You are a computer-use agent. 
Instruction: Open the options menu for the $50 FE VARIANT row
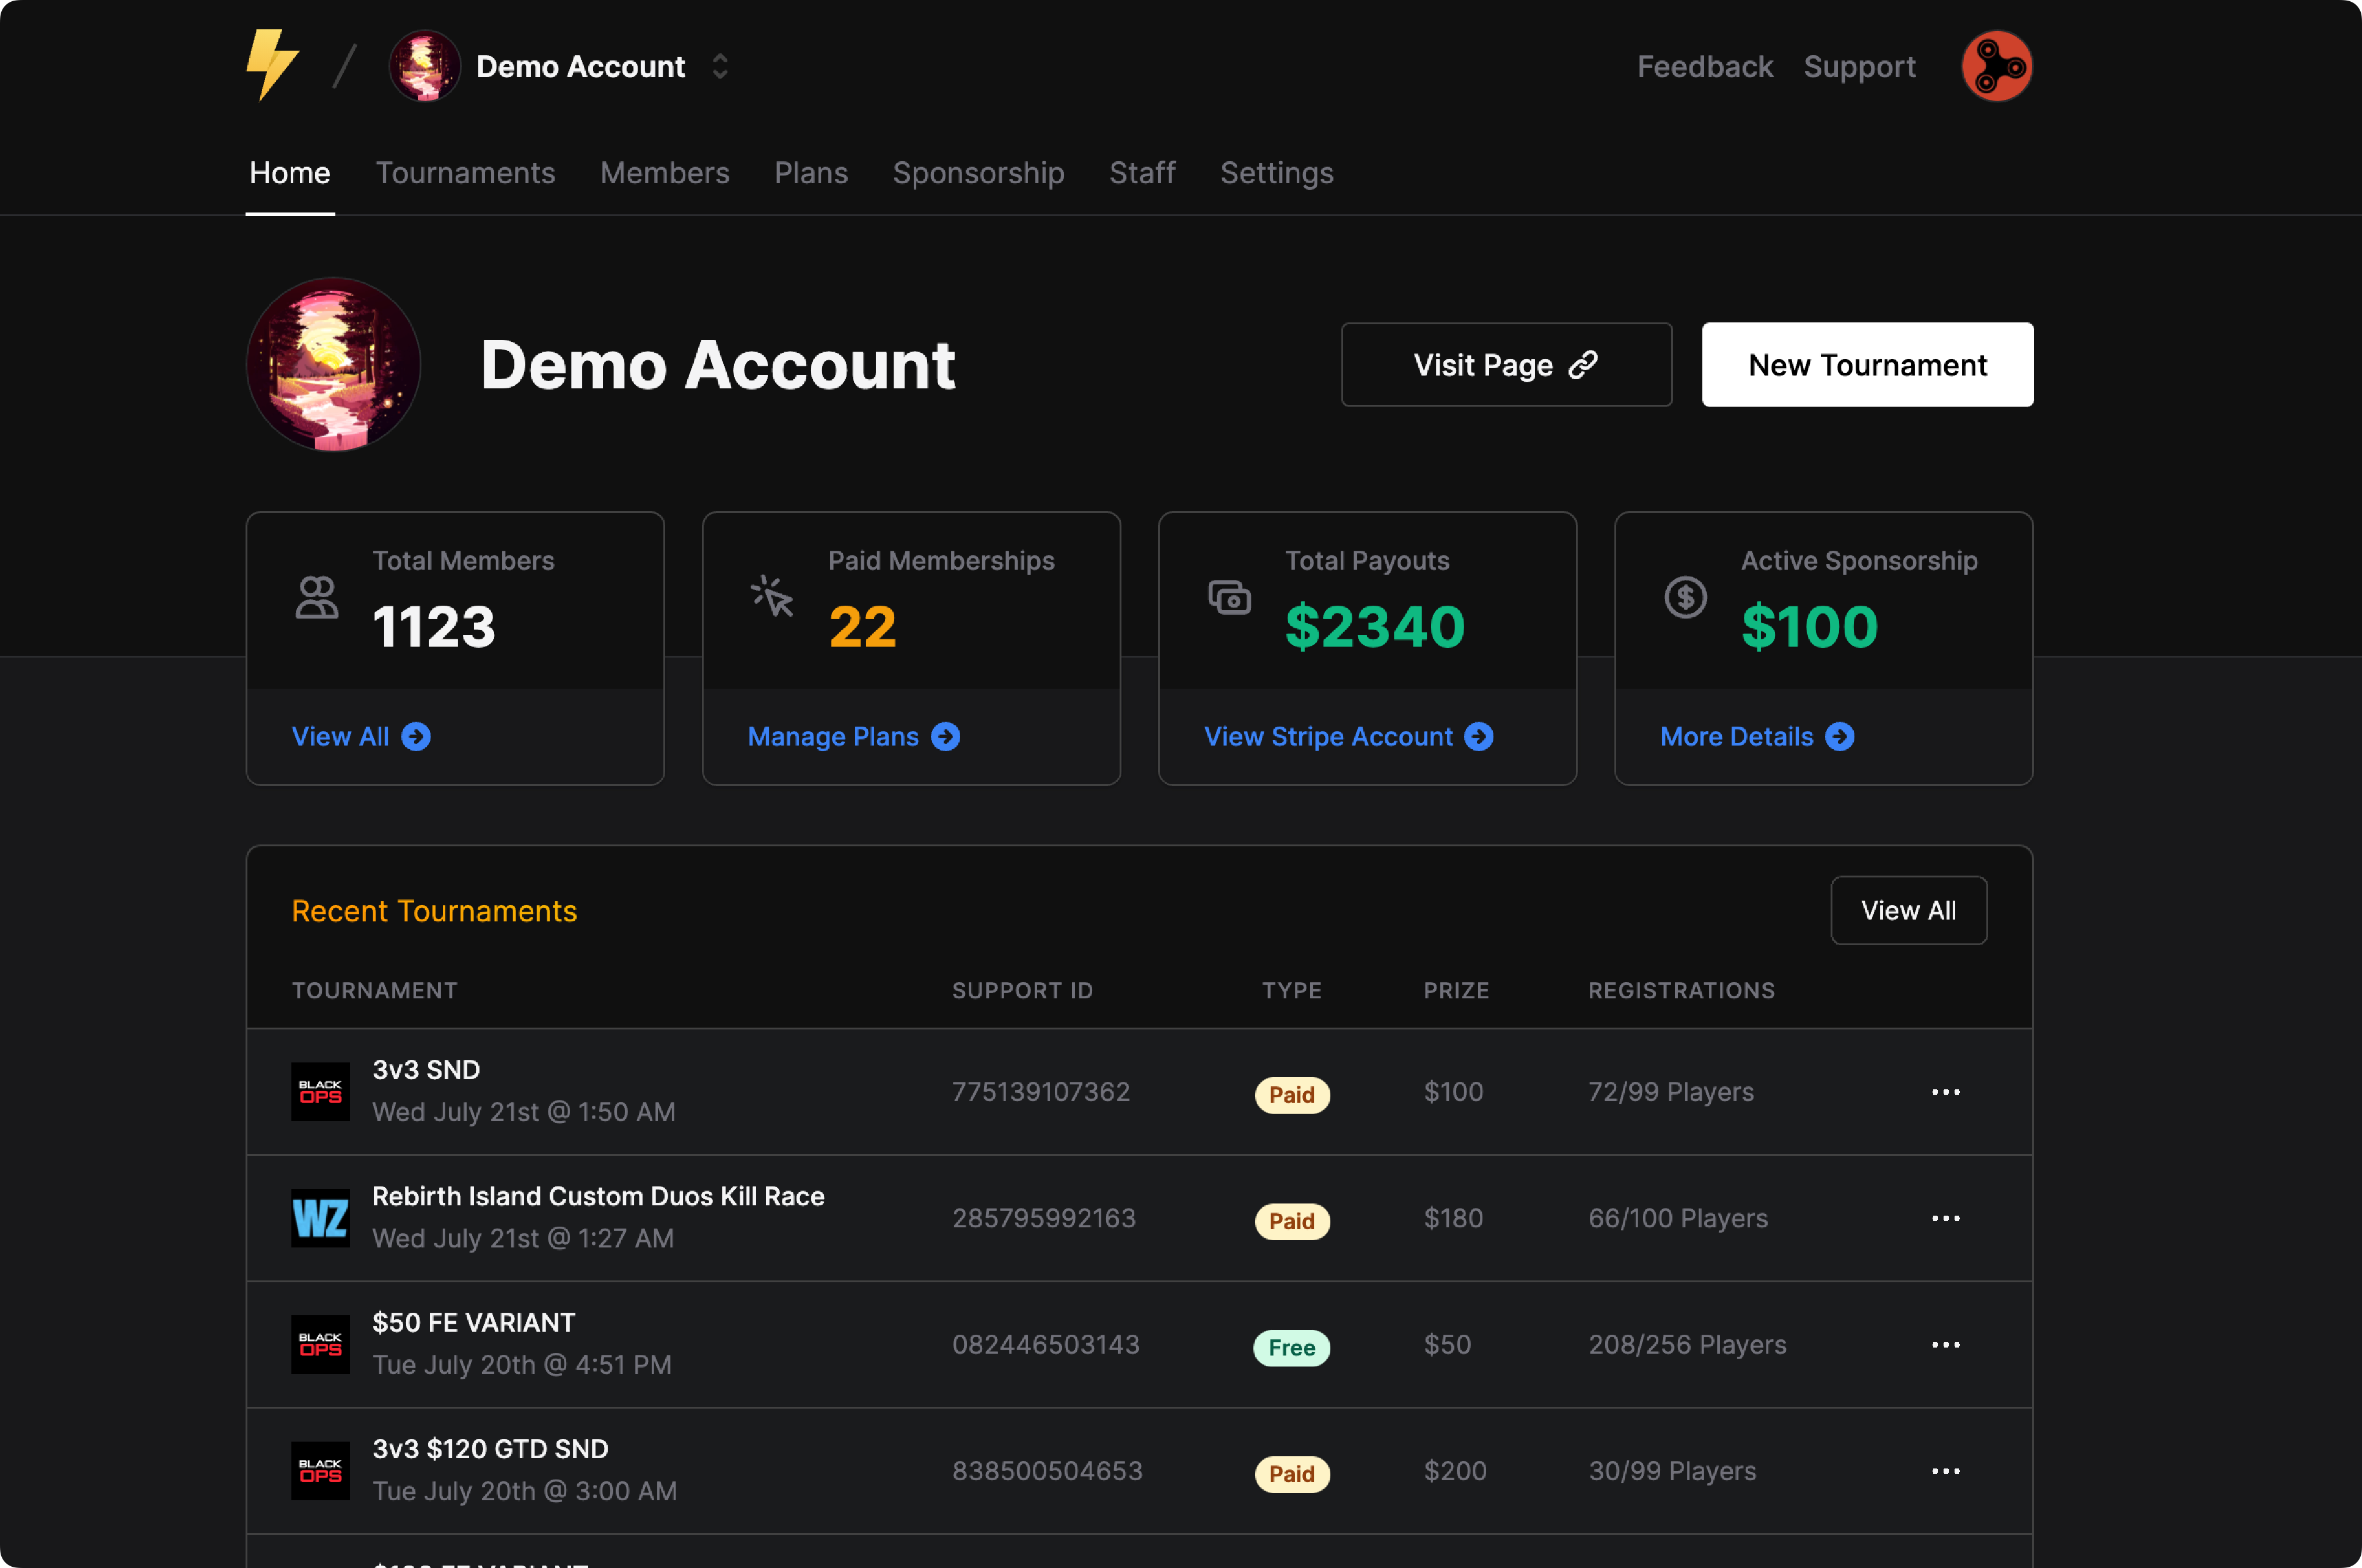pos(1945,1344)
